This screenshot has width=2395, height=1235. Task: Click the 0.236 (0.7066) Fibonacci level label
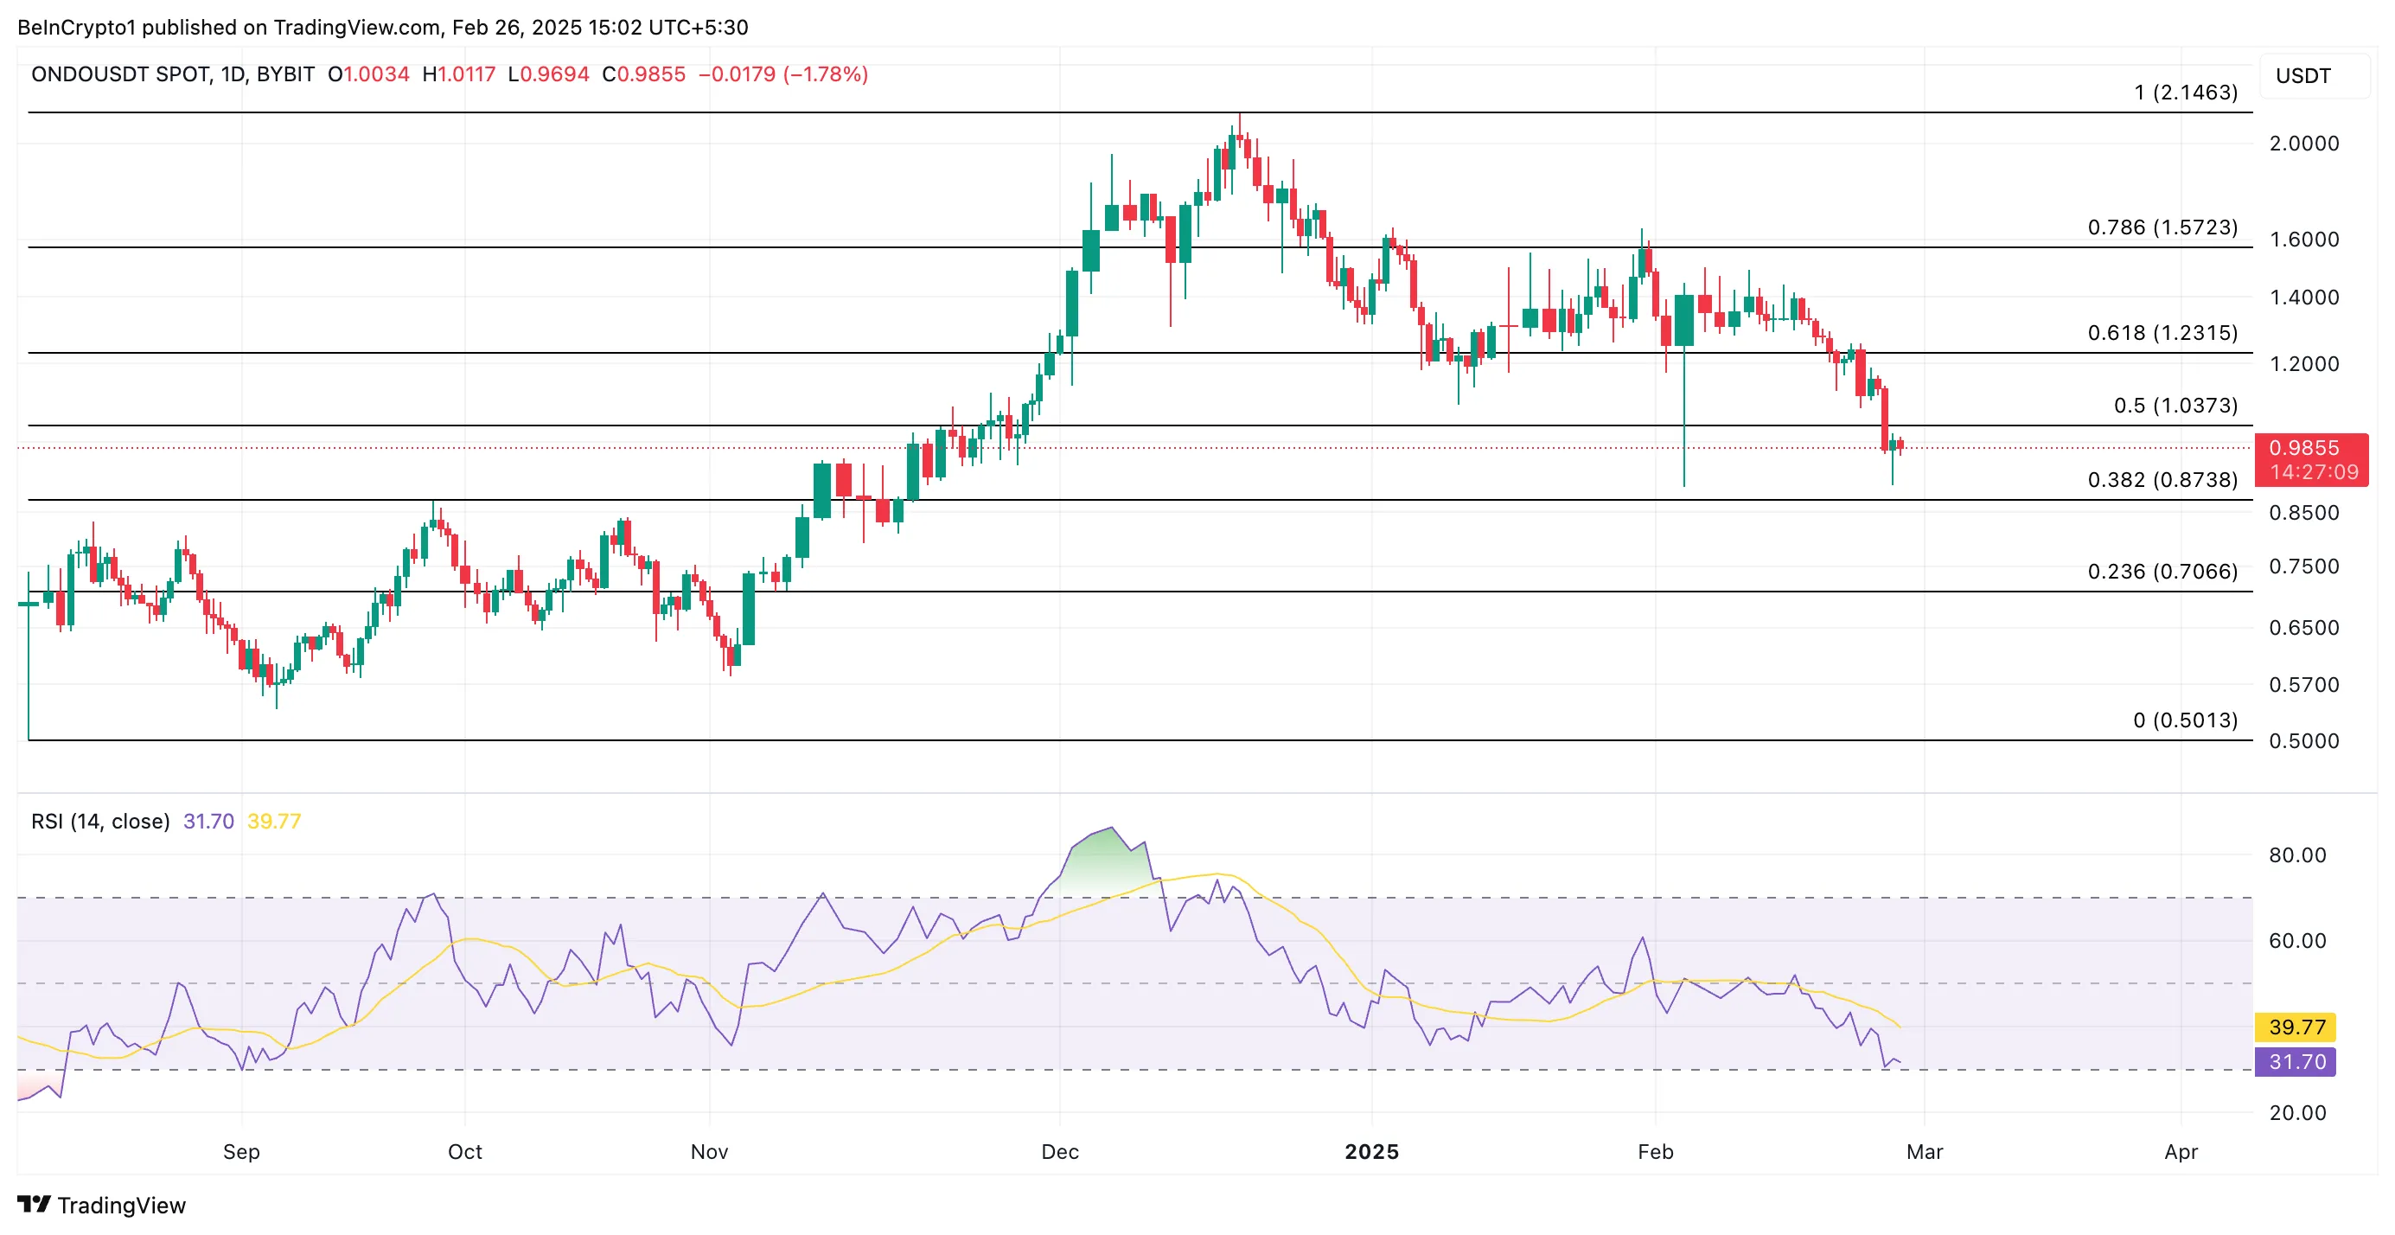[x=2162, y=571]
